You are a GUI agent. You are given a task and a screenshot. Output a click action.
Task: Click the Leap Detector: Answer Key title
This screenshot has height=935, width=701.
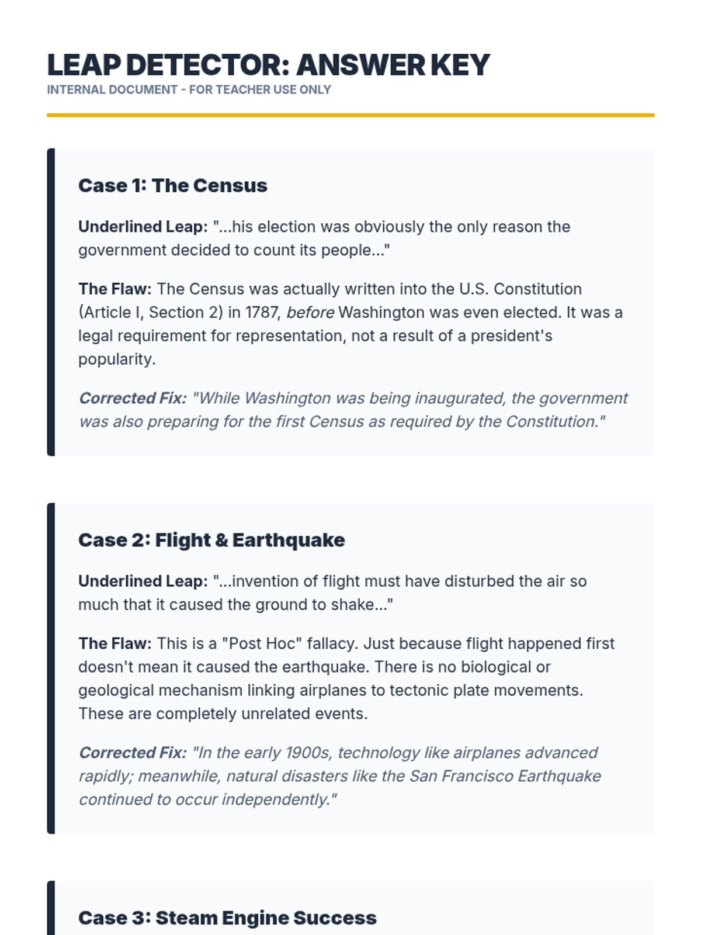pyautogui.click(x=268, y=65)
